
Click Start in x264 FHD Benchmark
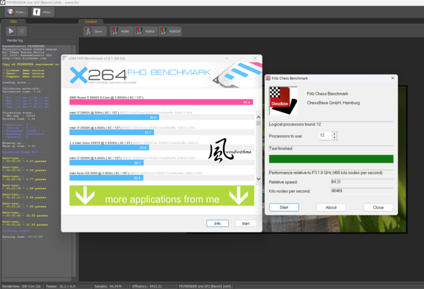tap(246, 223)
